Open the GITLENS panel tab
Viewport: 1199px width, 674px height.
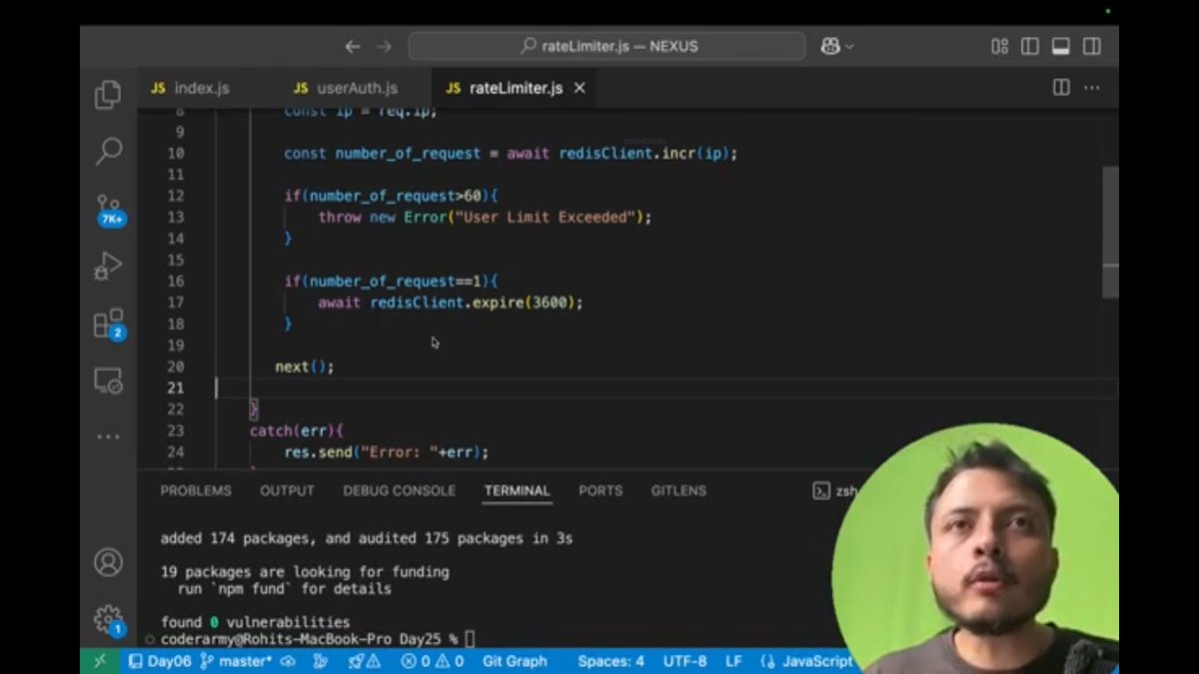click(x=678, y=490)
